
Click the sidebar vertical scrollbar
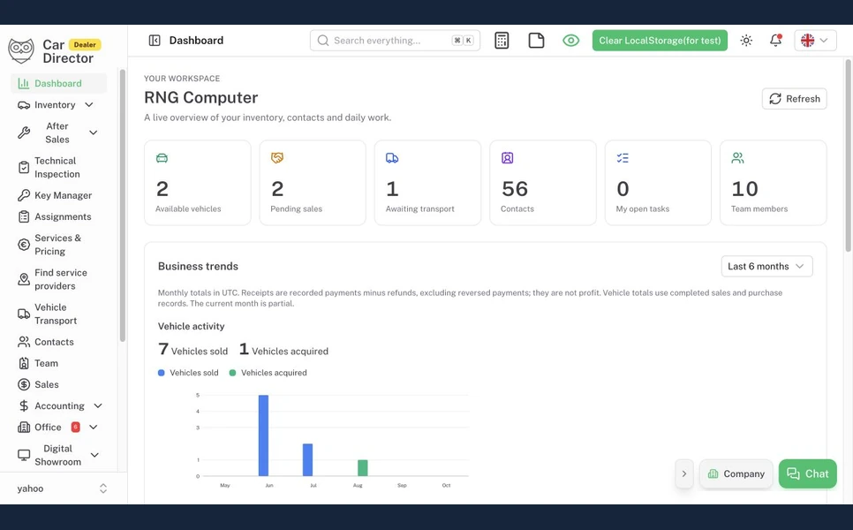coord(123,206)
